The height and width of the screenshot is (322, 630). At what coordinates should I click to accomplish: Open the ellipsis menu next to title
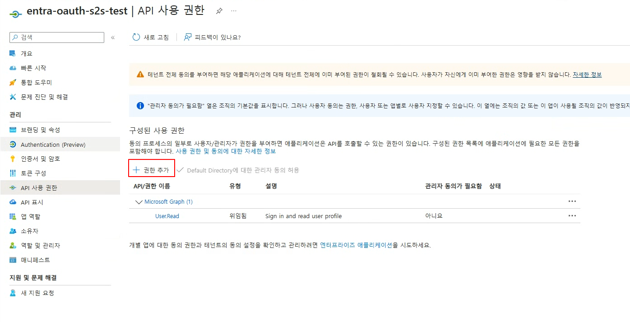tap(234, 11)
